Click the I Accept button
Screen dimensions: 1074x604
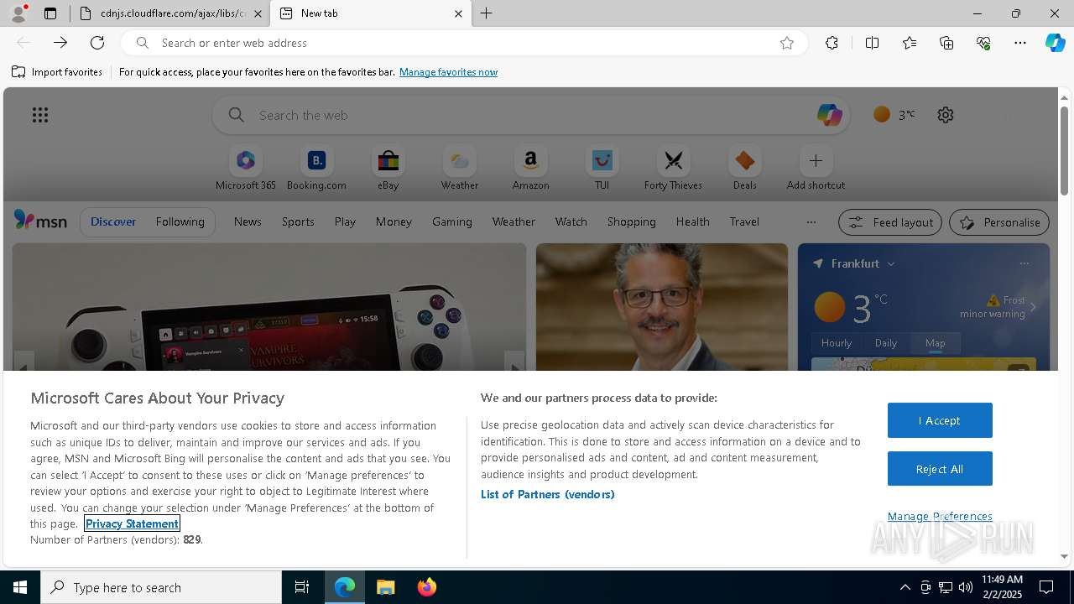pos(940,420)
